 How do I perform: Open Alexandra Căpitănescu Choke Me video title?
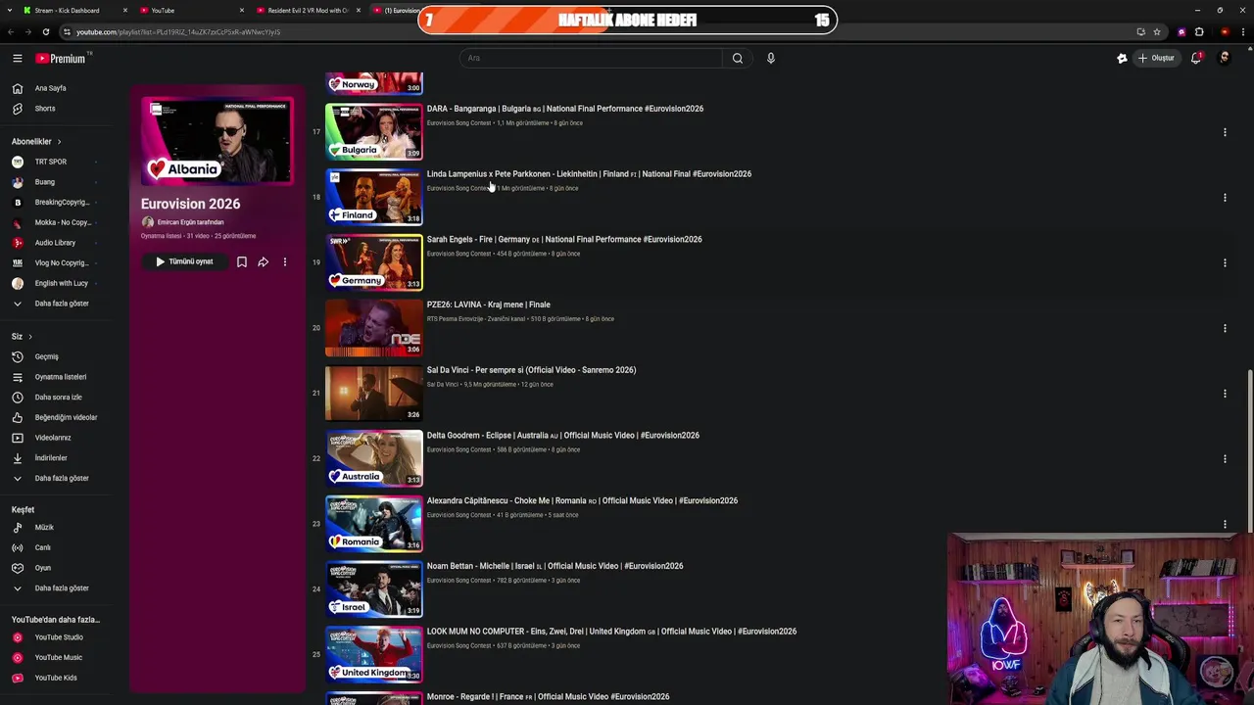click(x=582, y=500)
